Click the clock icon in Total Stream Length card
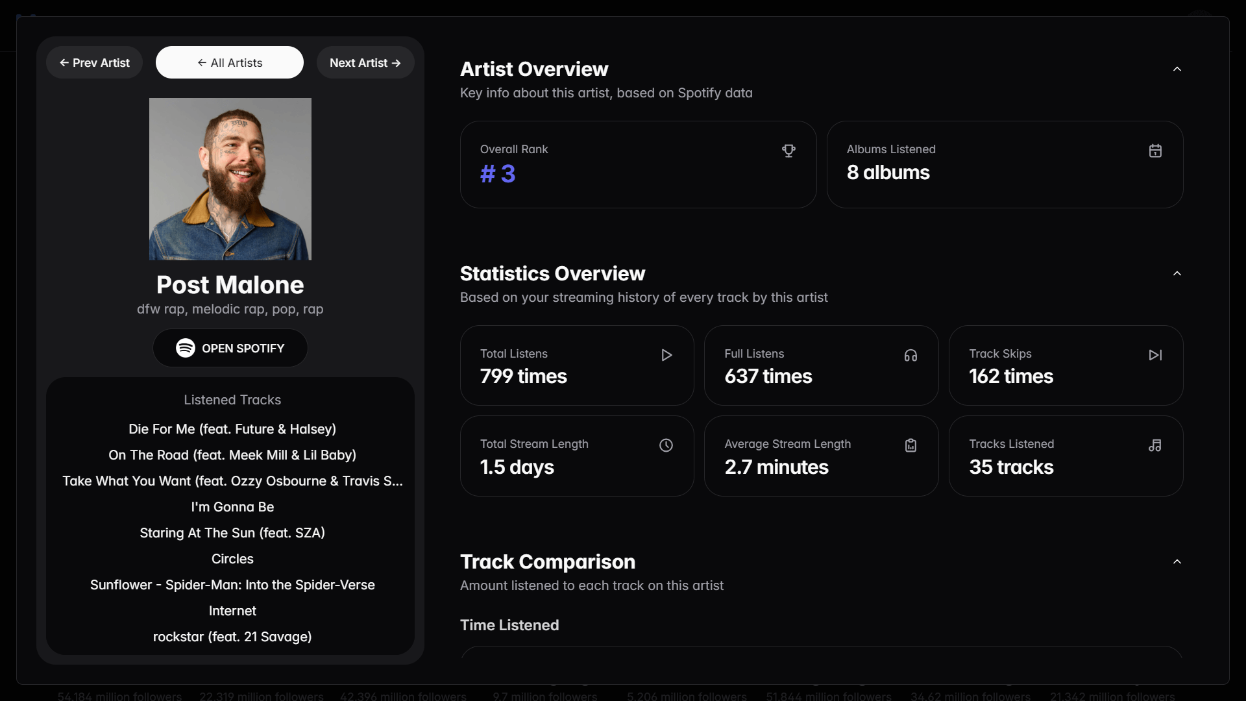The width and height of the screenshot is (1246, 701). click(x=666, y=445)
